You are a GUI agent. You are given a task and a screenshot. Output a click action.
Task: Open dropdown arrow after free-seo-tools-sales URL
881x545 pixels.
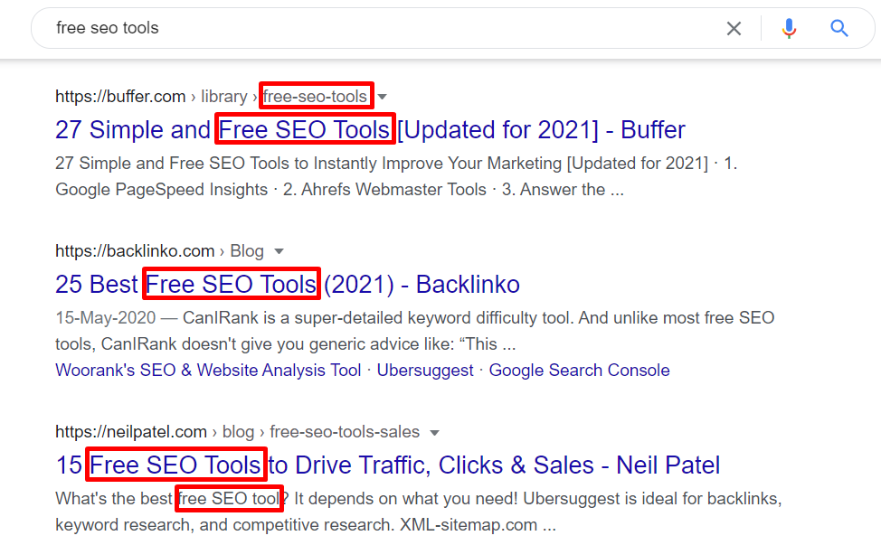[x=434, y=432]
